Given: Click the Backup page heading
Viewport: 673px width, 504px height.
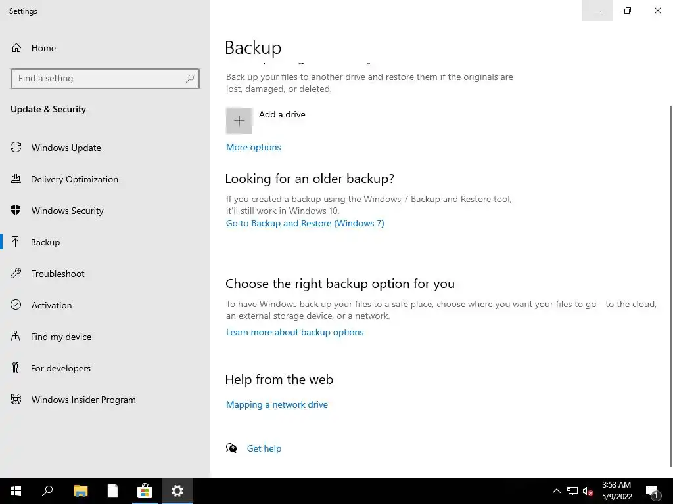Looking at the screenshot, I should [253, 47].
